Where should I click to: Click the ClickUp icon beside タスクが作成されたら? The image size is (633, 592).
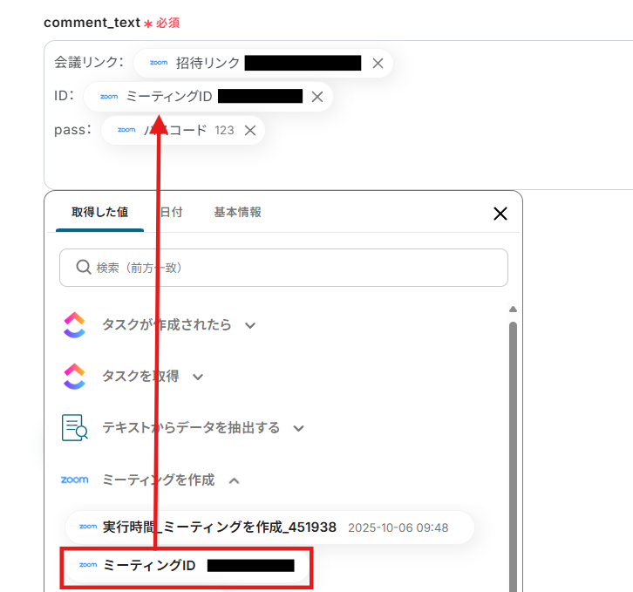(75, 324)
